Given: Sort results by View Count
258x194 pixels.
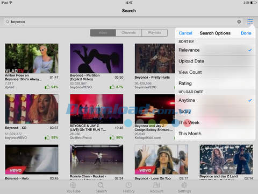Looking at the screenshot, I should tap(215, 72).
